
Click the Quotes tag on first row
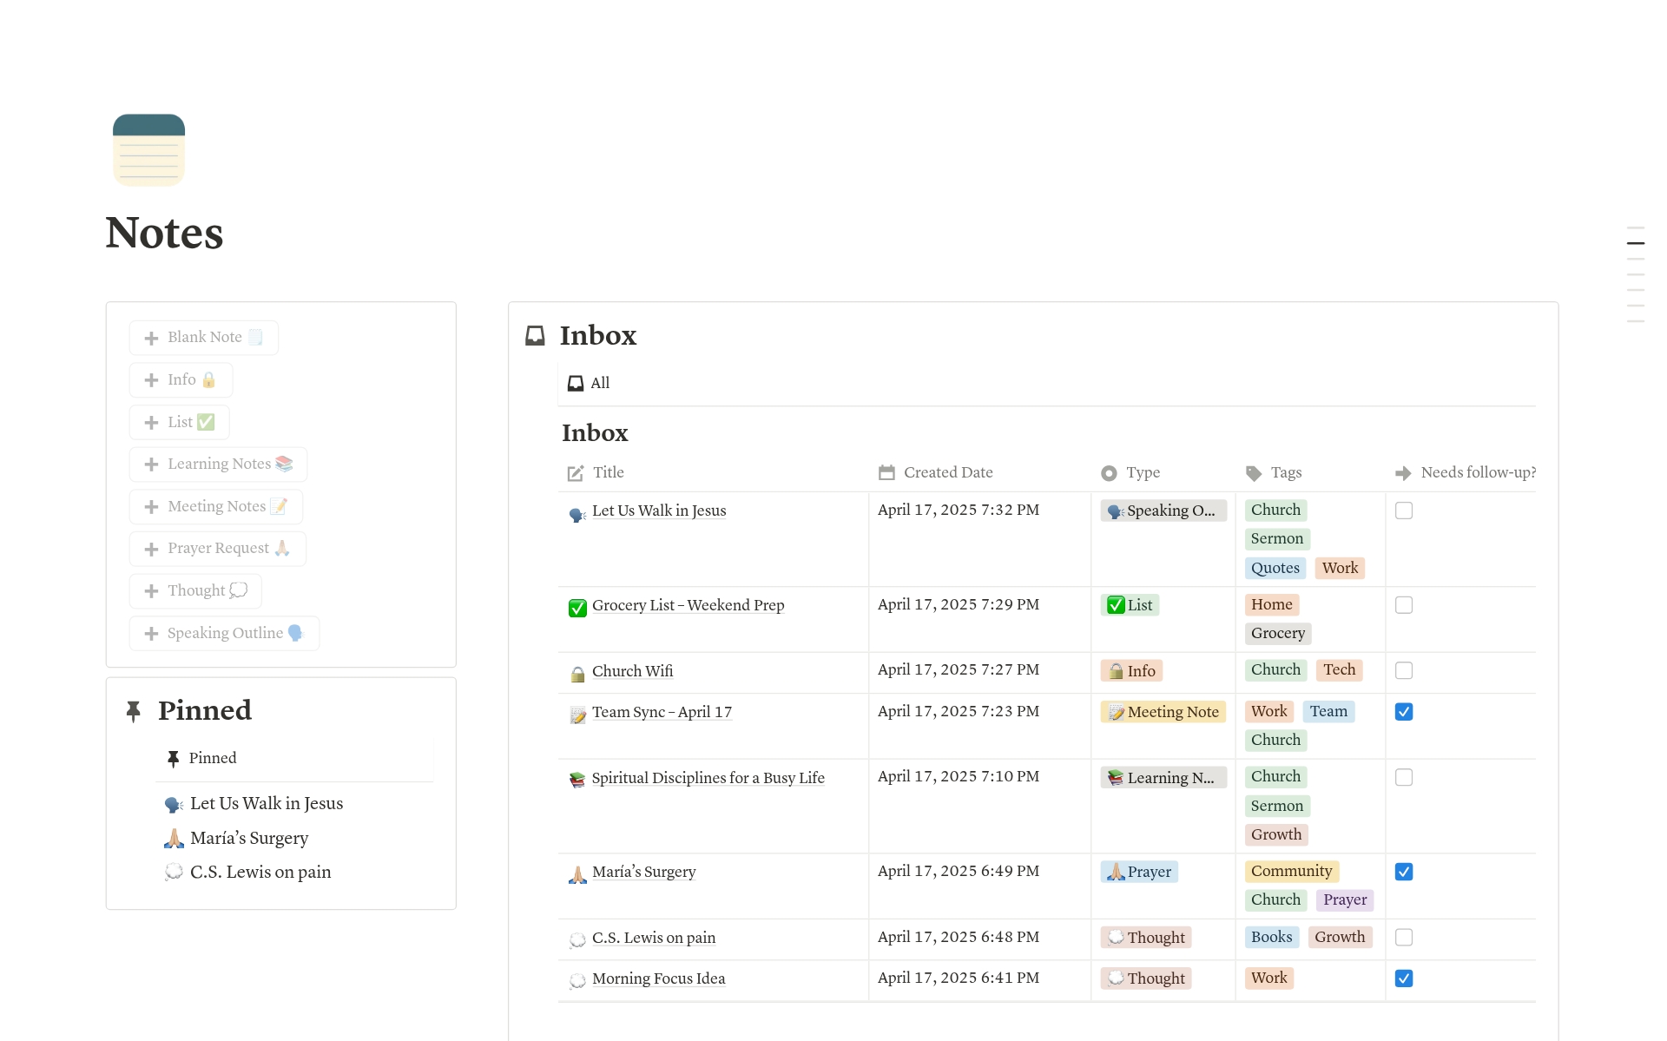click(x=1275, y=568)
